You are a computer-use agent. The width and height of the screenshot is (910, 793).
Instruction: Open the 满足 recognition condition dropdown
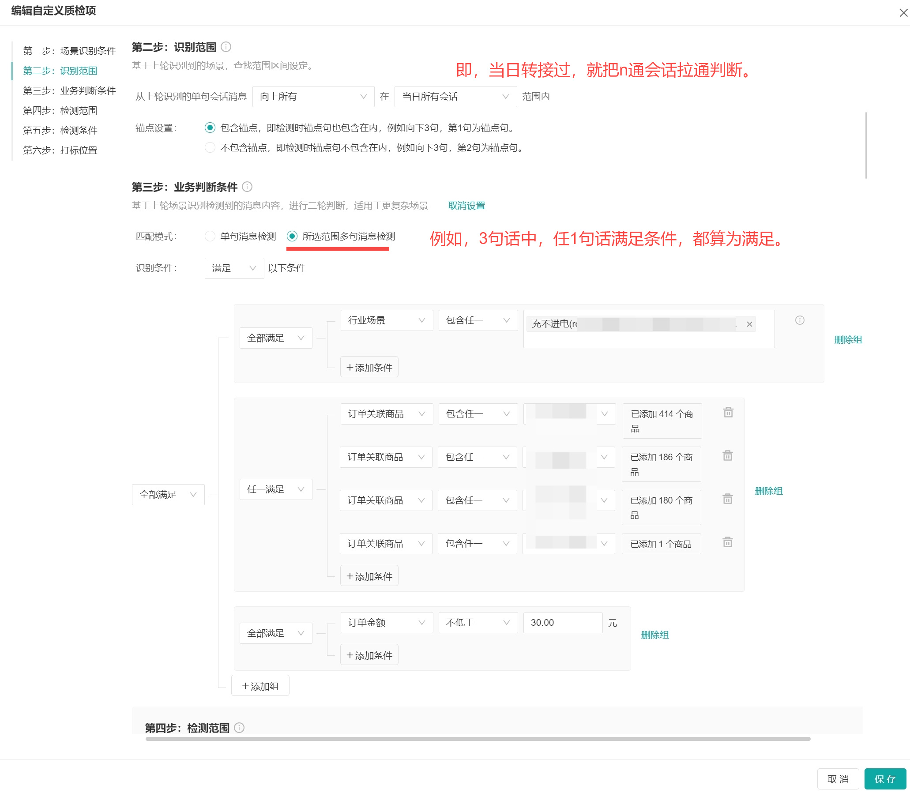tap(234, 268)
